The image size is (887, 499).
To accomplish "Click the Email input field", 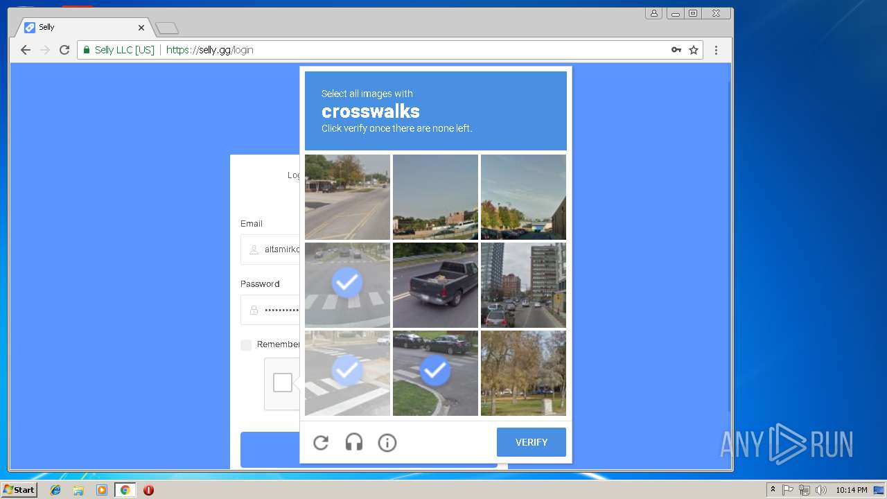I will [x=270, y=249].
